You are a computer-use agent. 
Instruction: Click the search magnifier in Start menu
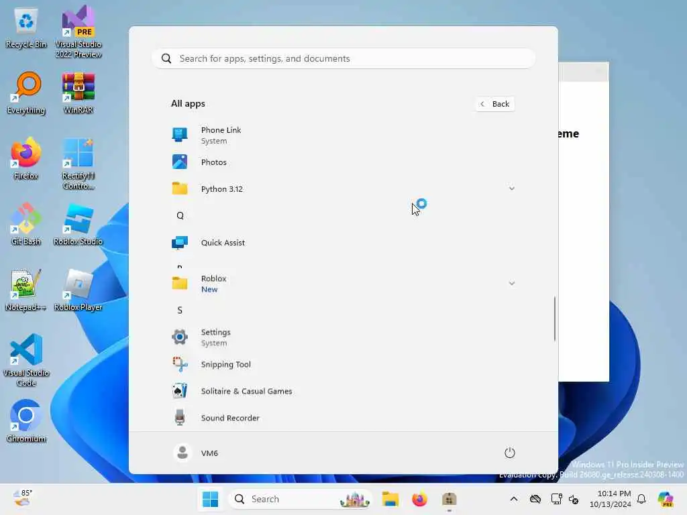[x=166, y=59]
